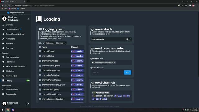Open the Channels filter dropdown

pyautogui.click(x=61, y=43)
